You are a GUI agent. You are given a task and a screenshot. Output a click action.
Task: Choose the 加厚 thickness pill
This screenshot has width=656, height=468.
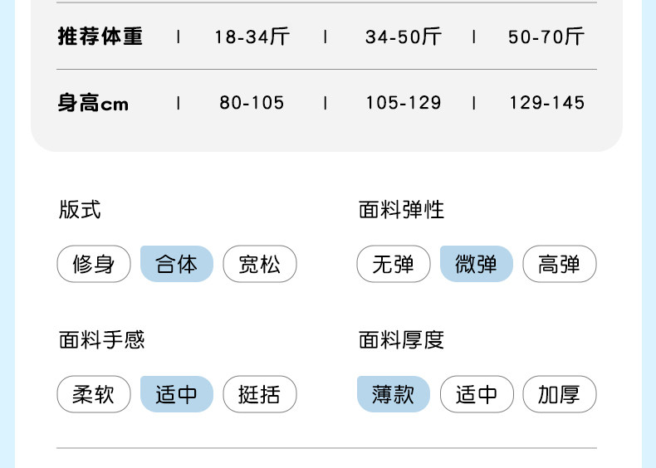[x=560, y=394]
